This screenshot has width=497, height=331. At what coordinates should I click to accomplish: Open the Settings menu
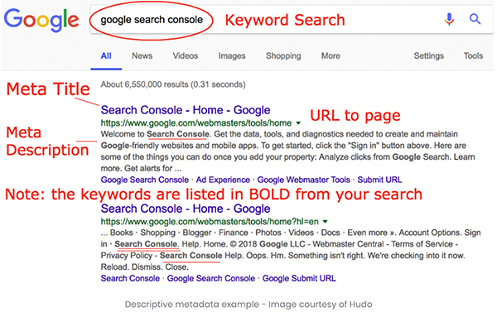[428, 56]
